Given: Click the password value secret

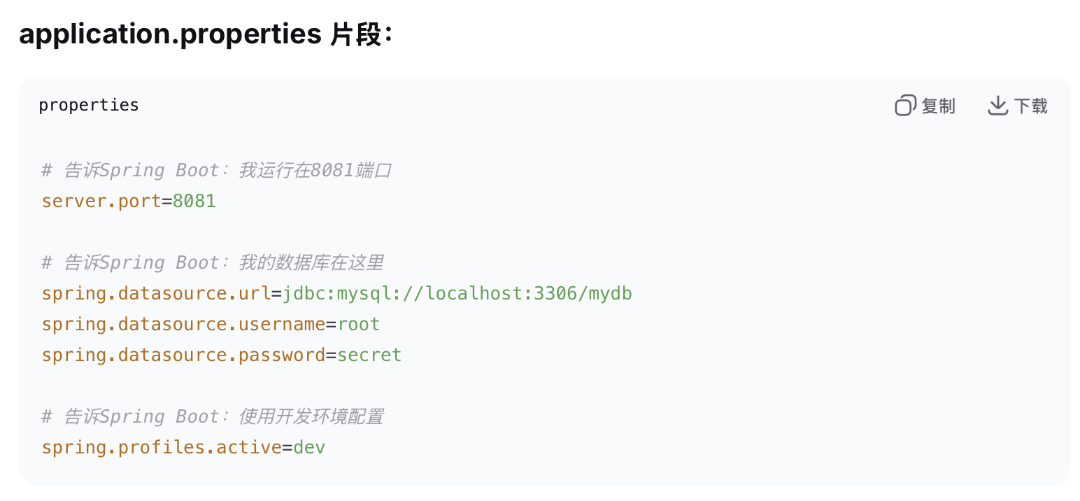Looking at the screenshot, I should (370, 355).
